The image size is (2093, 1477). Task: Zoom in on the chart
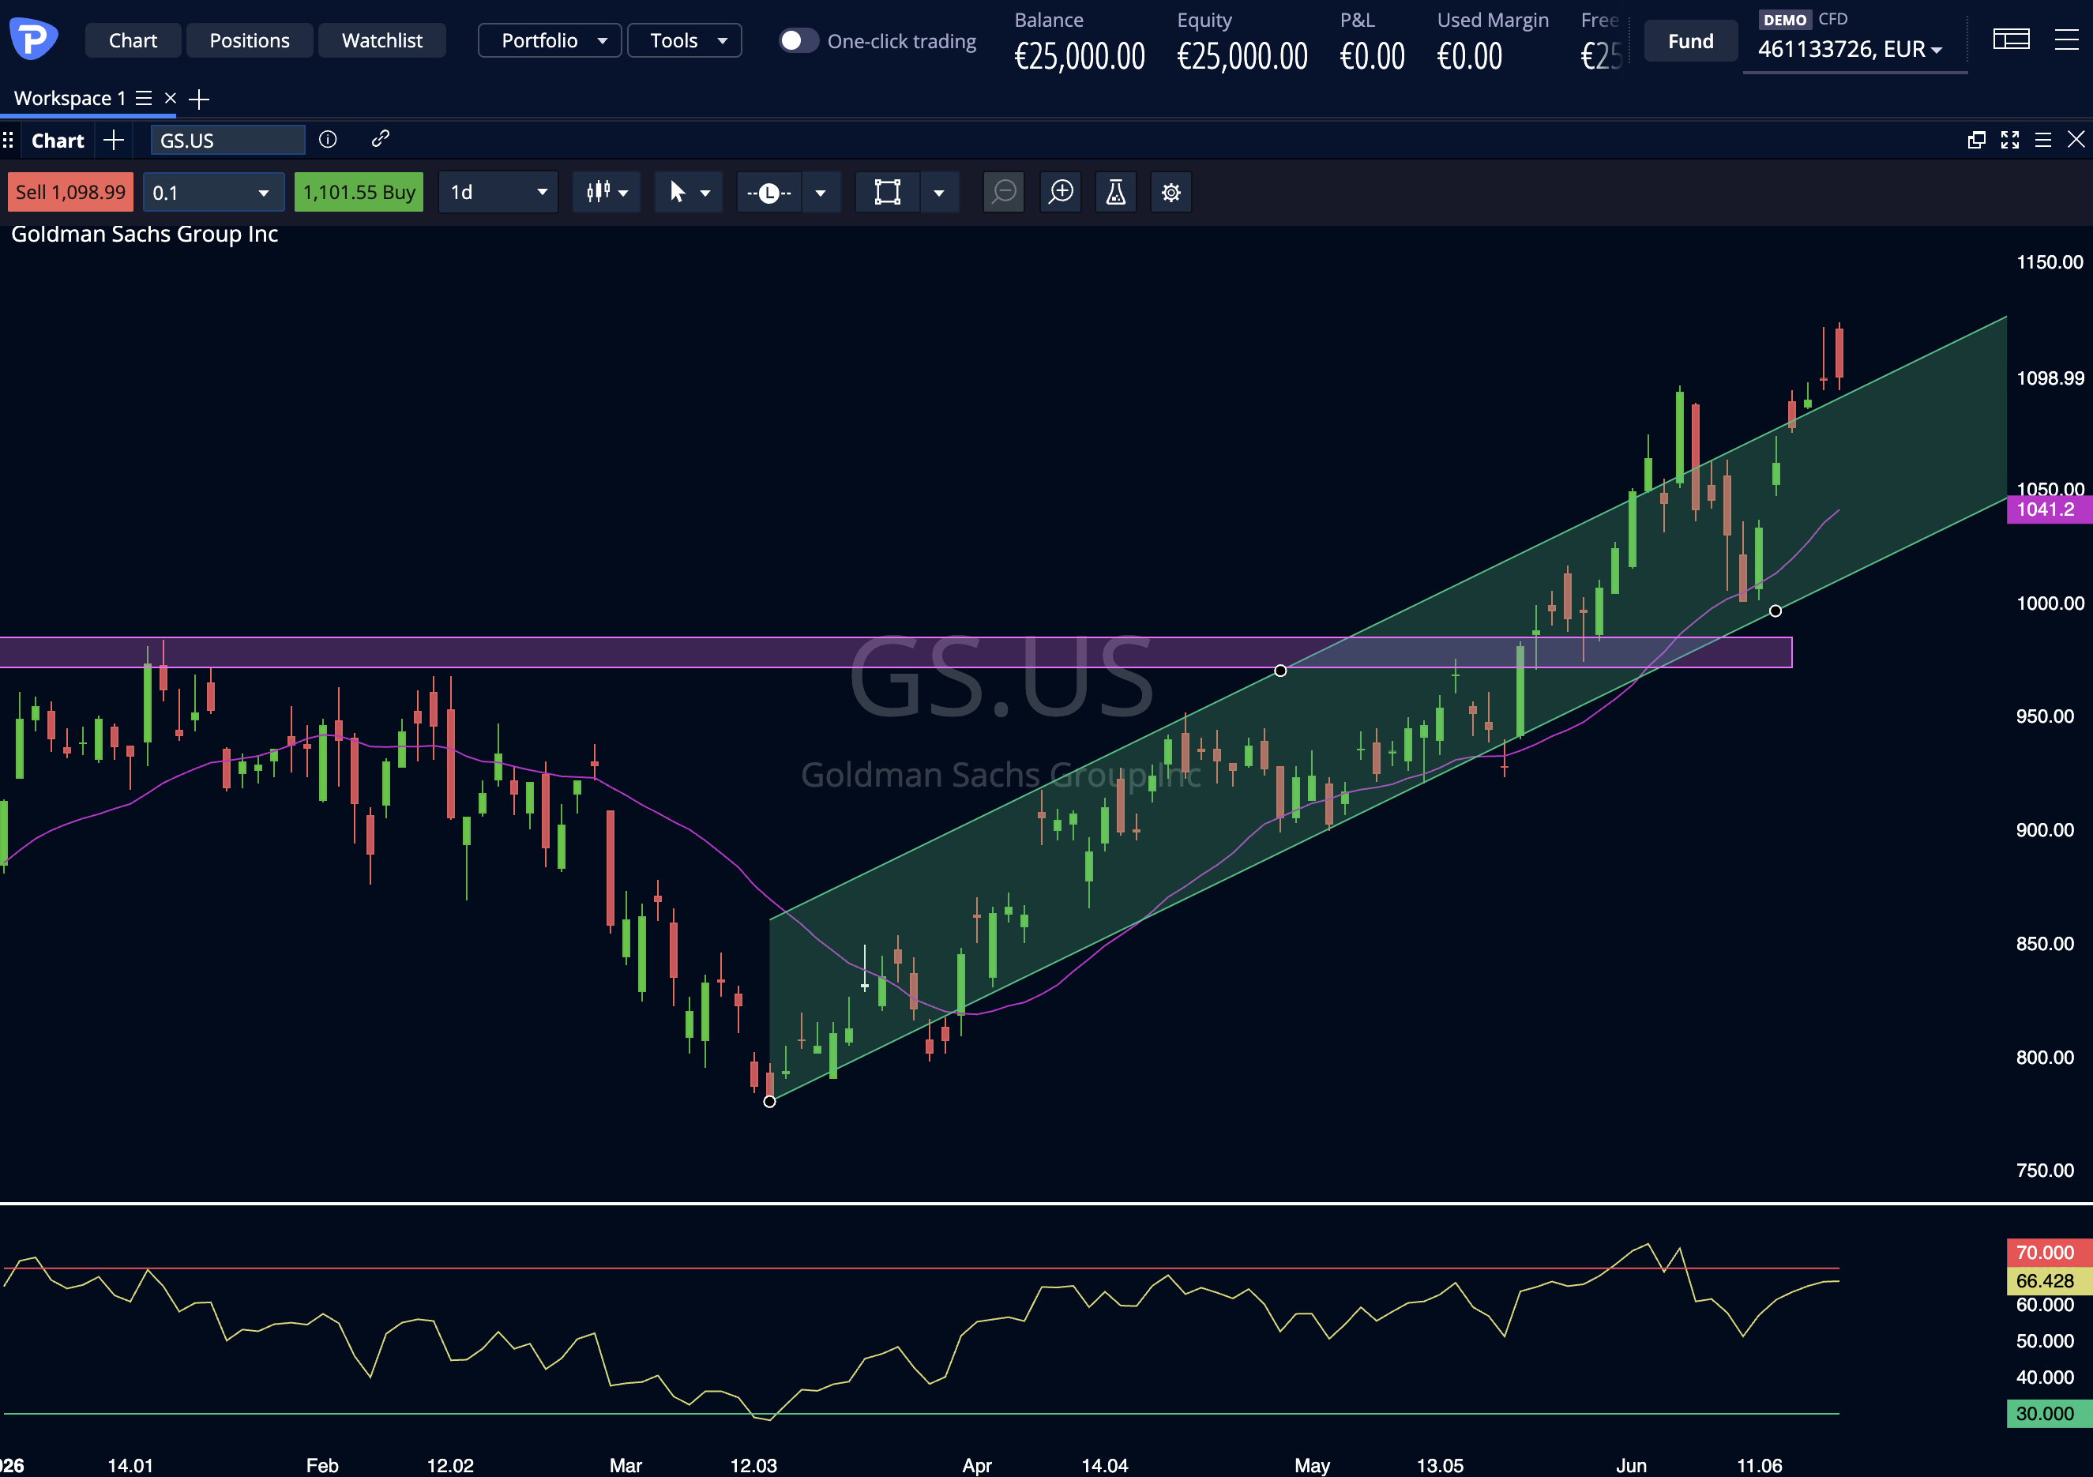coord(1061,193)
